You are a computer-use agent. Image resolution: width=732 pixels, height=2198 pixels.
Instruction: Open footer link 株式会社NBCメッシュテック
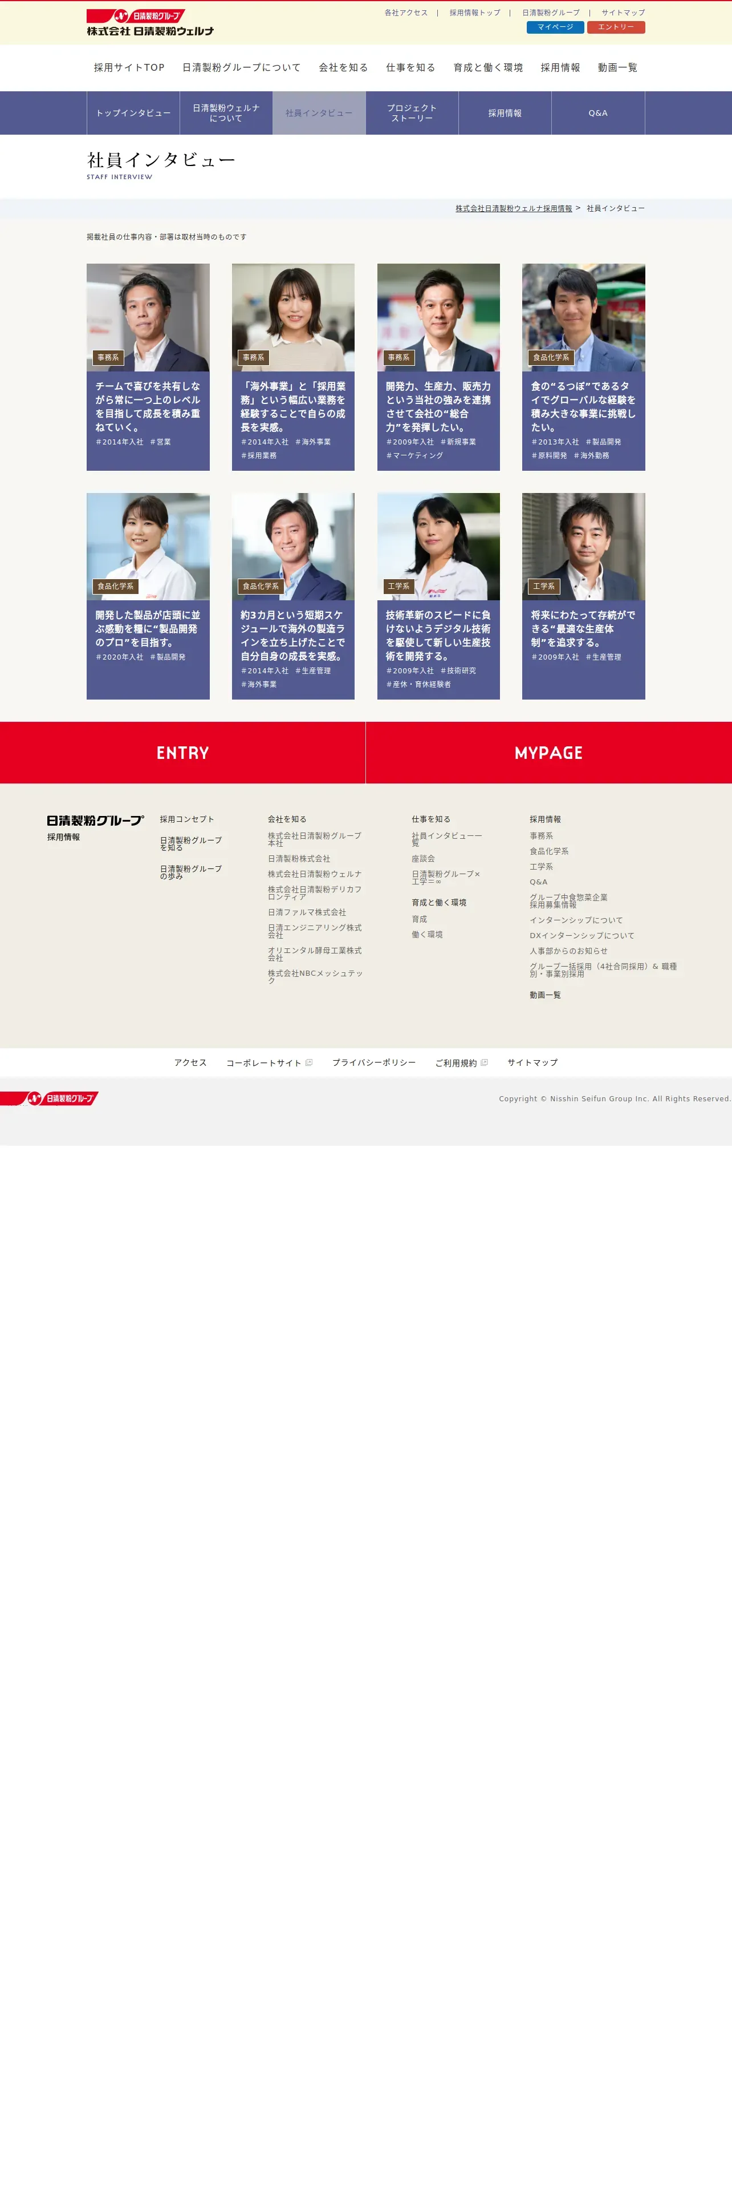pyautogui.click(x=315, y=977)
